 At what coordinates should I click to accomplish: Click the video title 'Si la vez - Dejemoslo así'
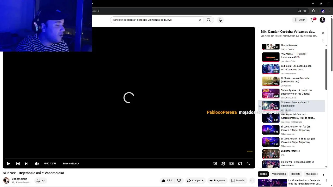tap(33, 173)
